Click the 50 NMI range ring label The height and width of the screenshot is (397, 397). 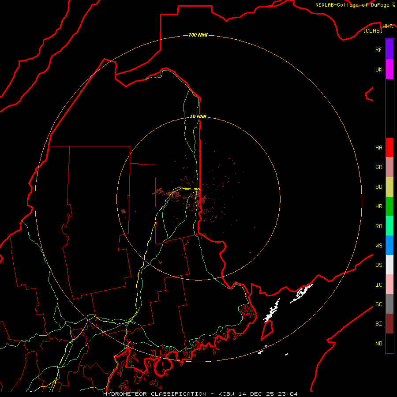pyautogui.click(x=198, y=116)
